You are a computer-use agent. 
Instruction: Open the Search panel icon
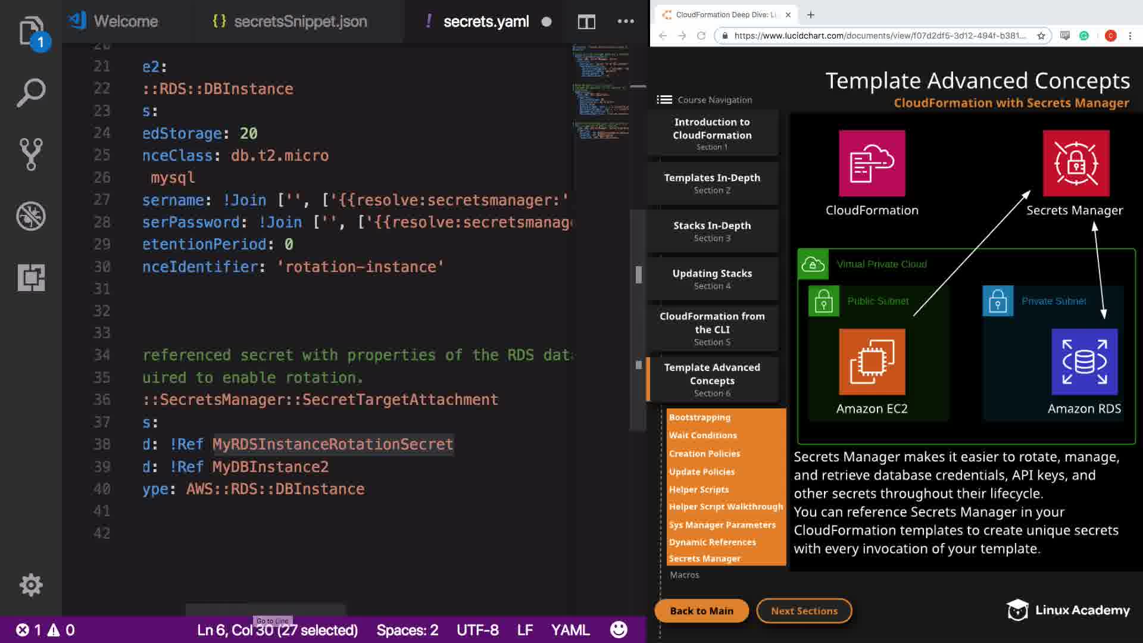coord(31,93)
